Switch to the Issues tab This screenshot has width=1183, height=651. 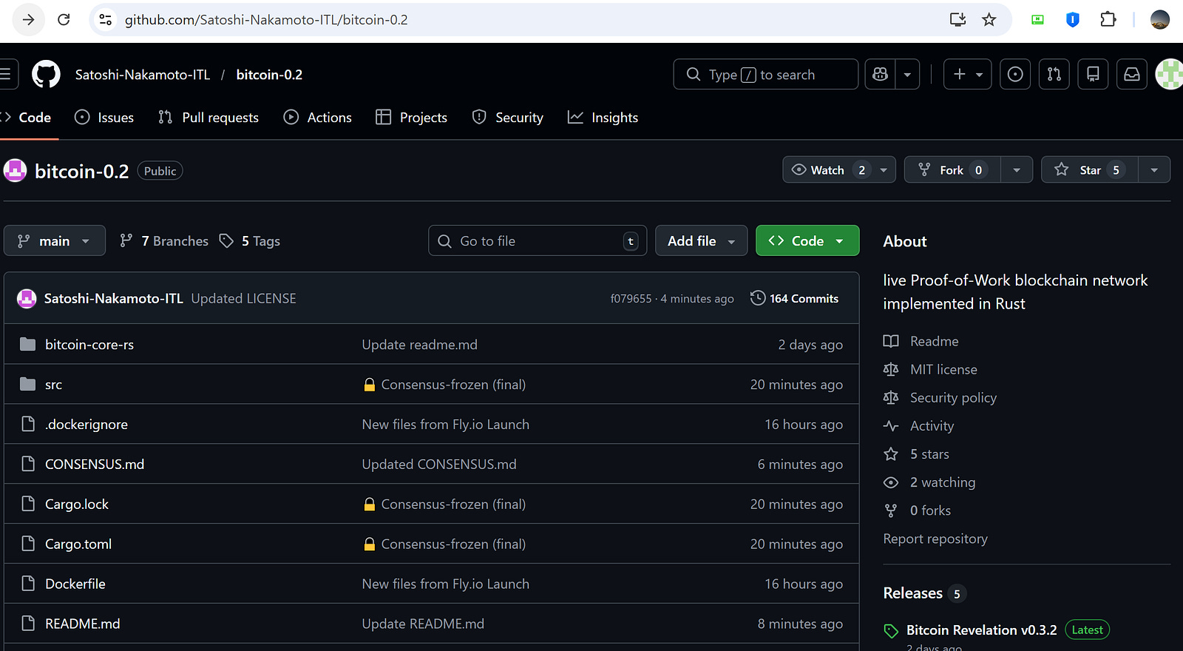[x=104, y=118]
